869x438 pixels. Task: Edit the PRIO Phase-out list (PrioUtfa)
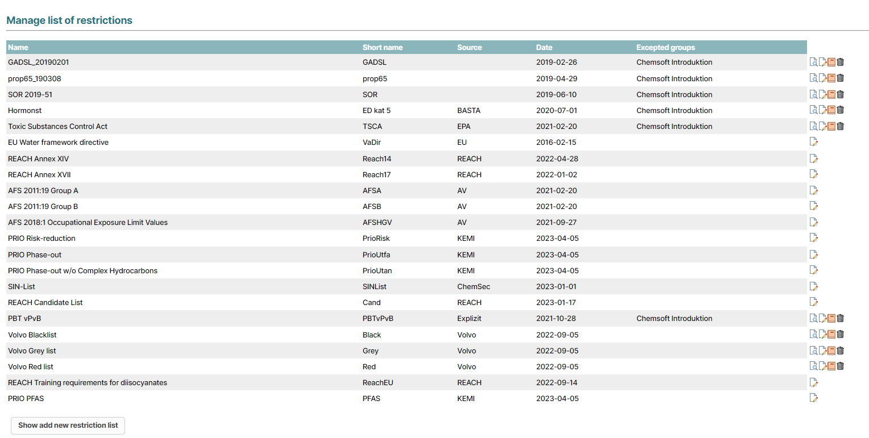click(x=813, y=255)
